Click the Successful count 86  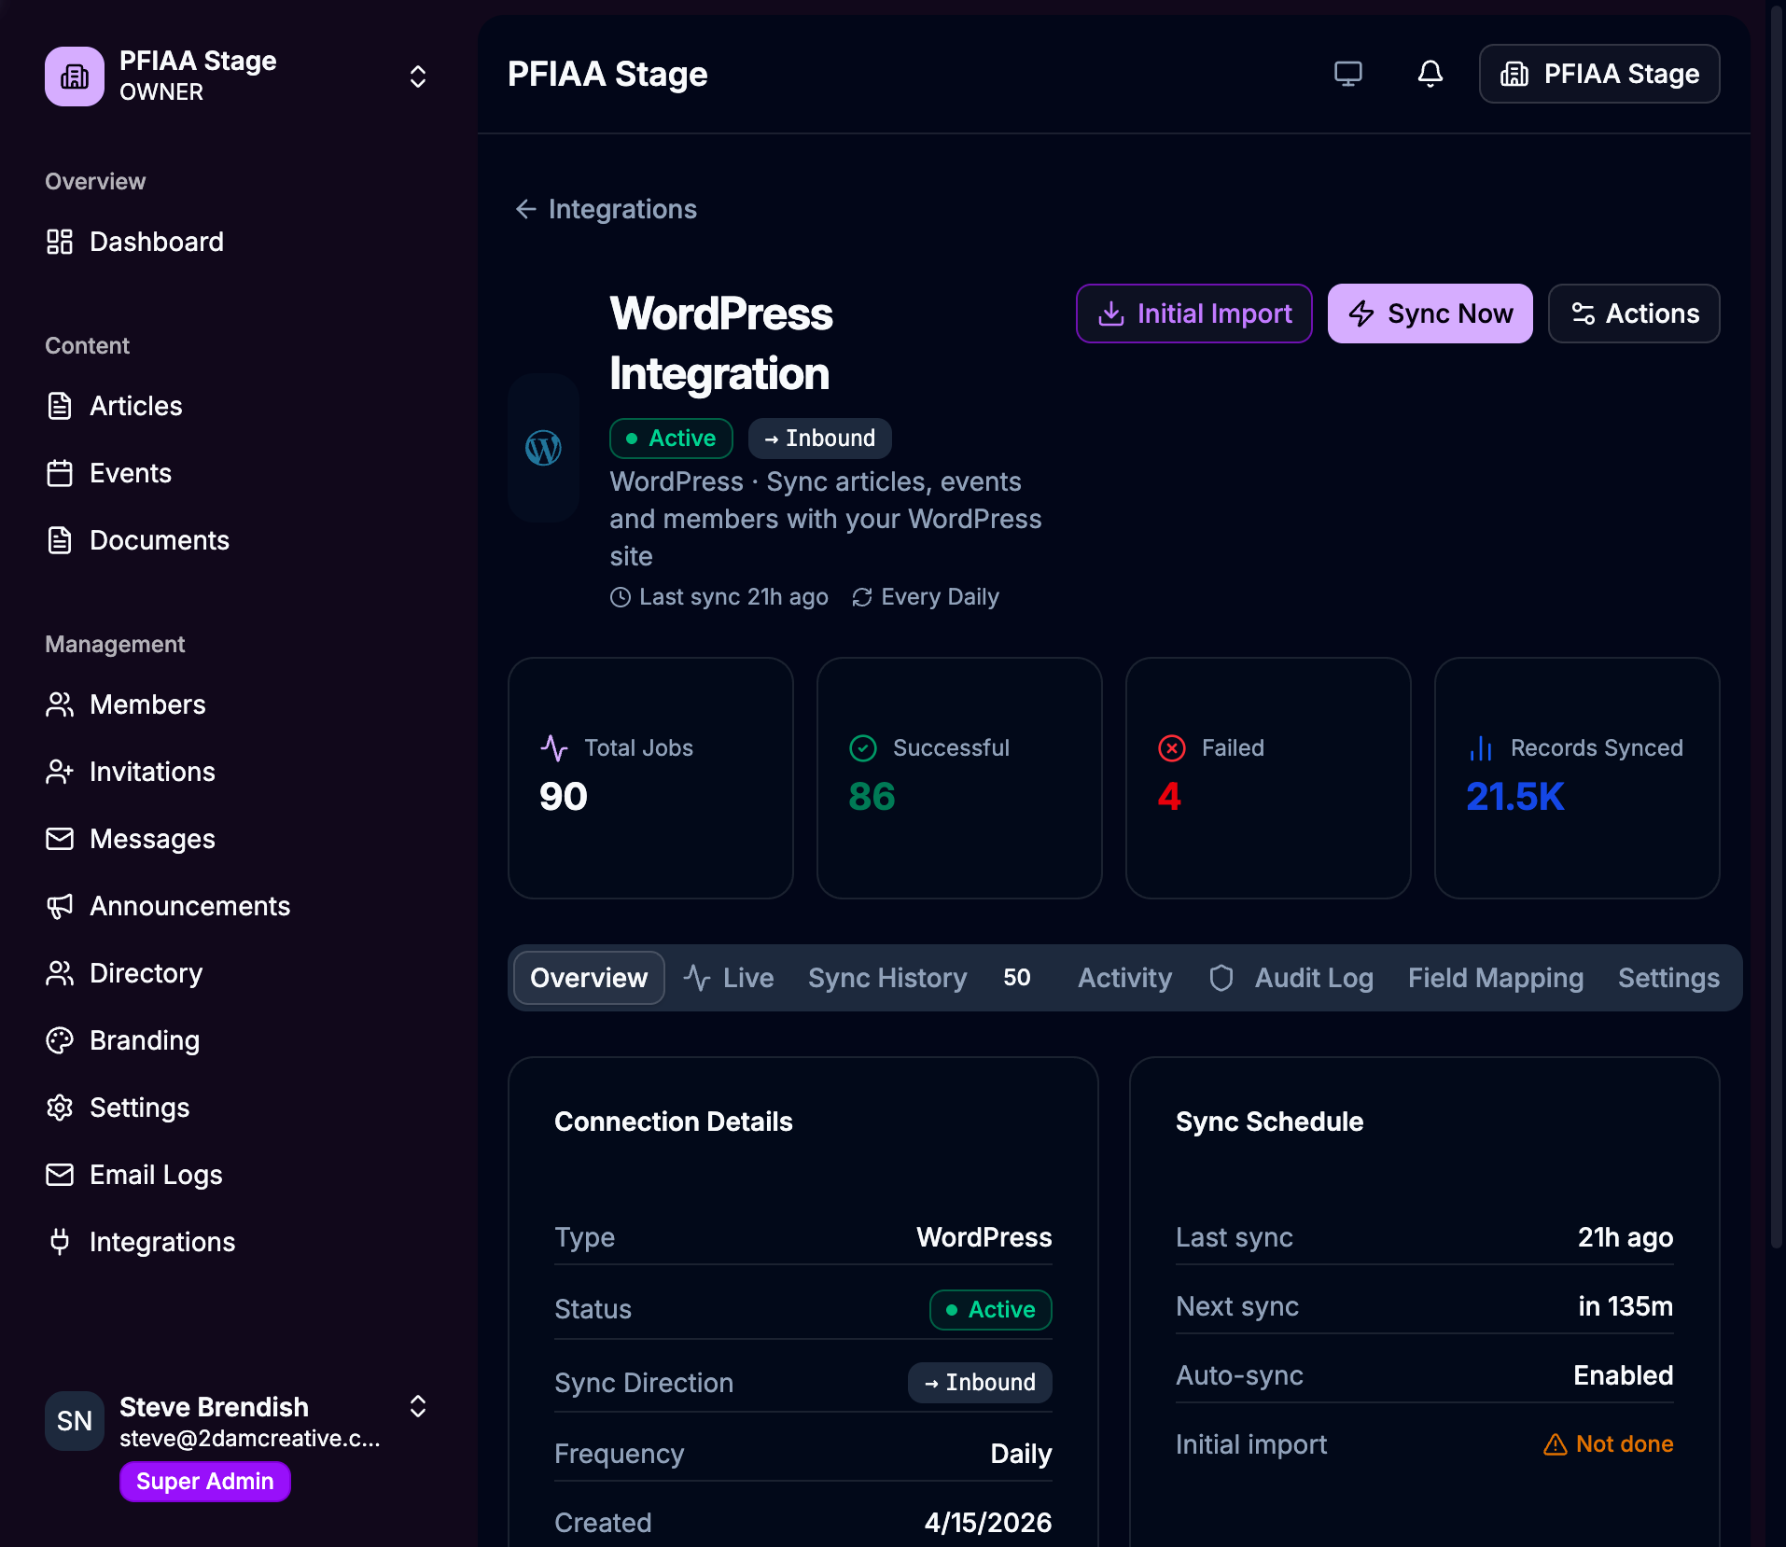point(872,797)
